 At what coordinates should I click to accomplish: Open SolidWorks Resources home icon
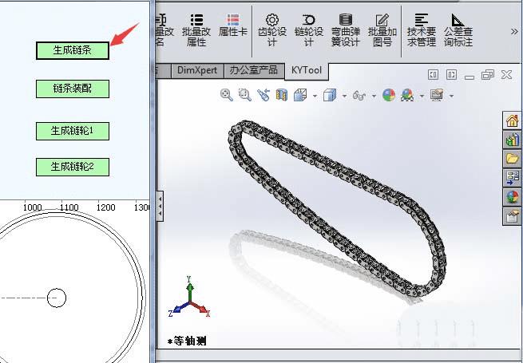tap(512, 120)
